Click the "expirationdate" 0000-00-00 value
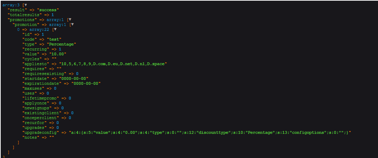 tap(86, 83)
